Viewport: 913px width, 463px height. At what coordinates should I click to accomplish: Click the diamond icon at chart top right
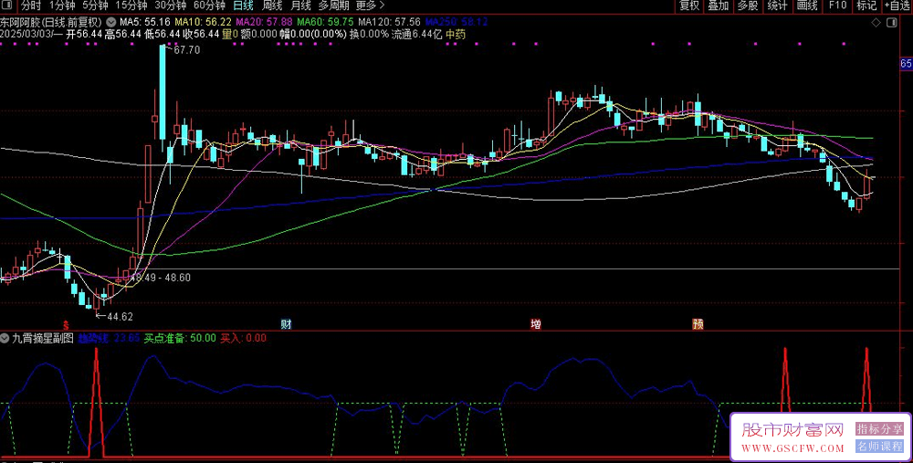click(874, 20)
